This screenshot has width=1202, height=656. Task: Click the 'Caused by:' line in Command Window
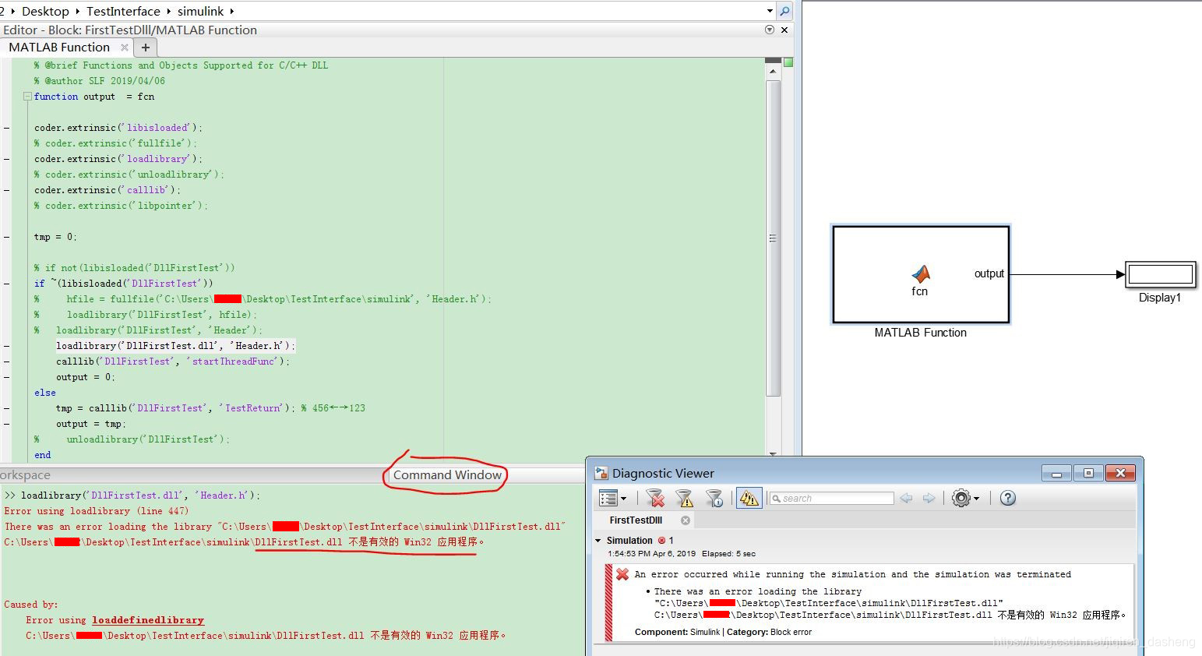31,605
